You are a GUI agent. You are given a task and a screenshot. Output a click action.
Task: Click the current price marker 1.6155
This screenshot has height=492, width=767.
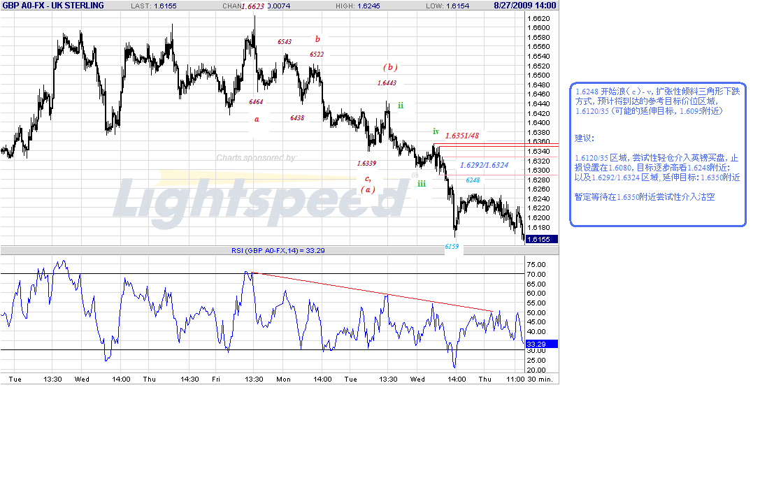pos(541,239)
